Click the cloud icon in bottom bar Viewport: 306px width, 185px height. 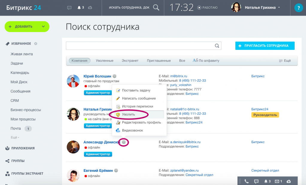tap(289, 181)
